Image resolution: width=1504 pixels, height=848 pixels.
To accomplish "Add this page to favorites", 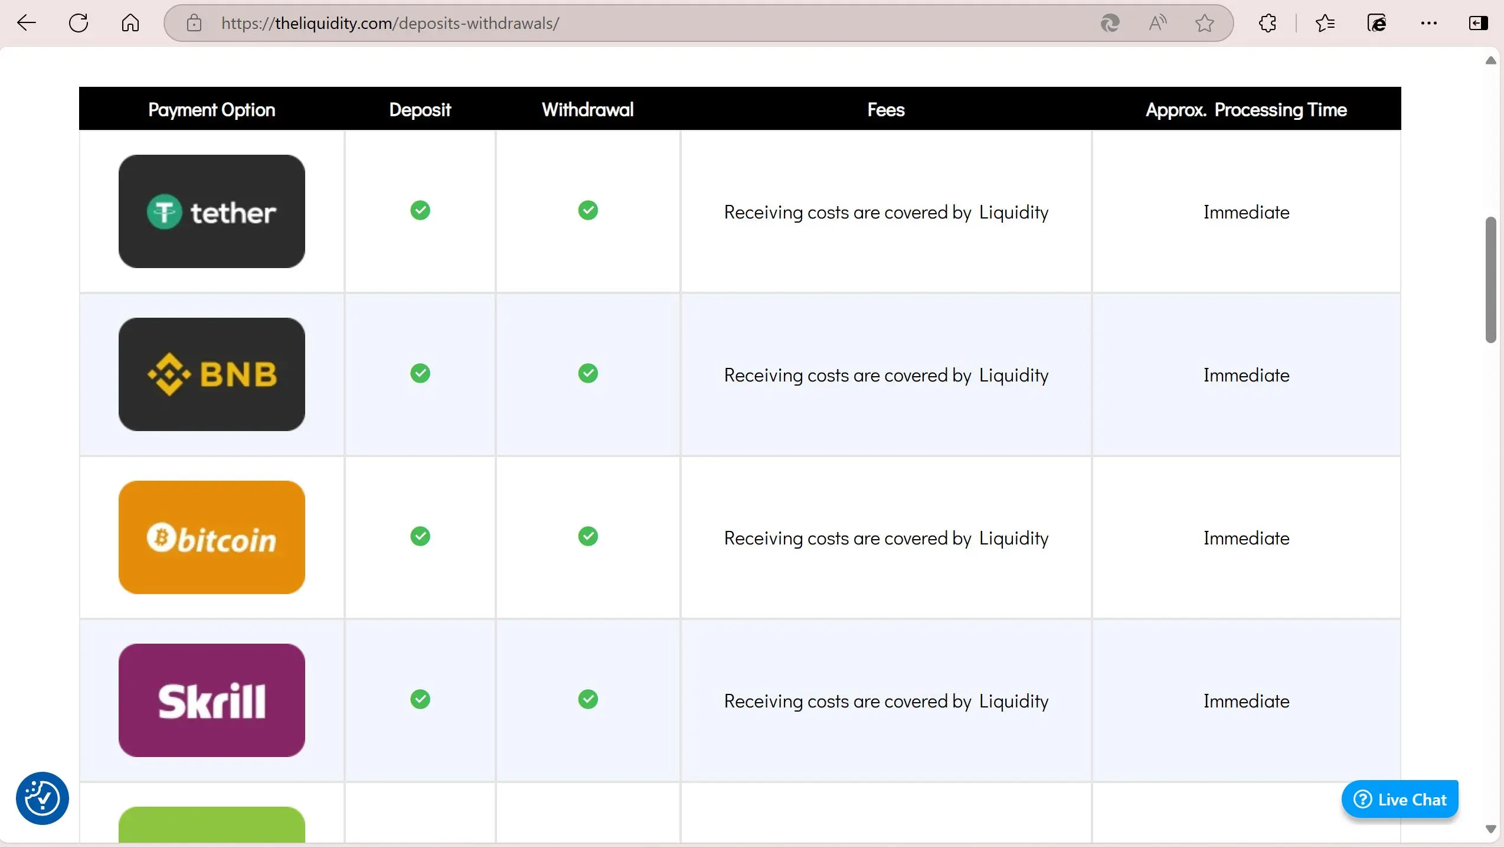I will point(1205,23).
